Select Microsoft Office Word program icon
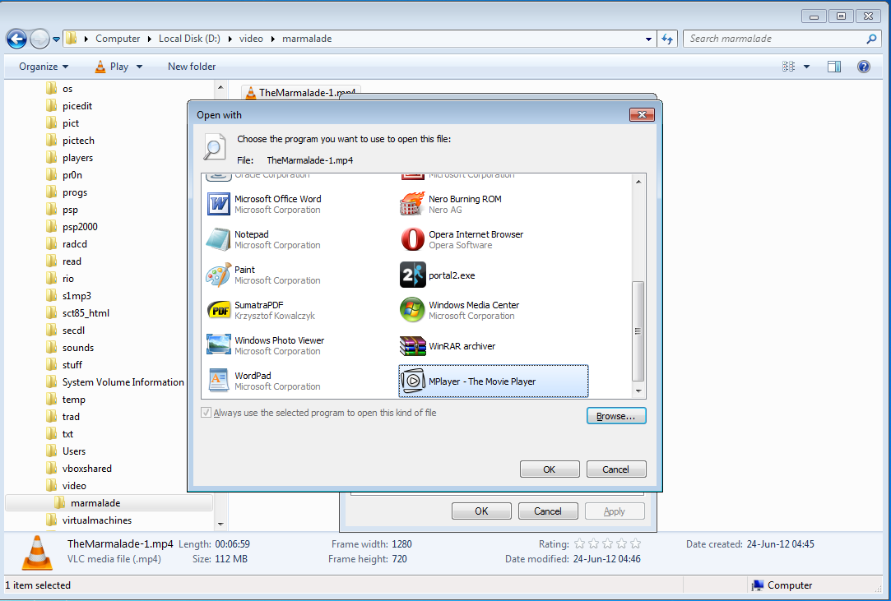The image size is (891, 601). coord(219,204)
